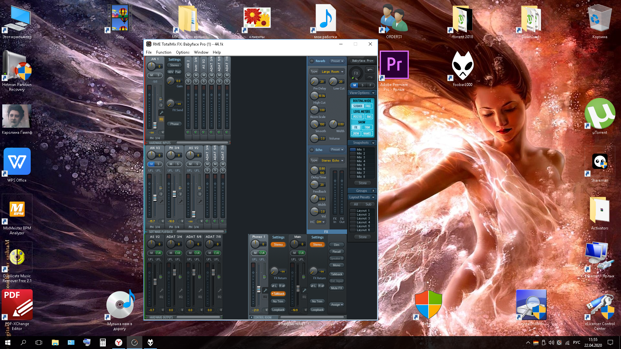
Task: Toggle 48V phantom power on AN 1
Action: (x=170, y=72)
